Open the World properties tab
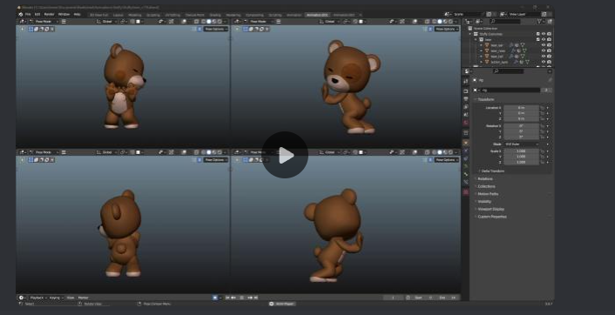The height and width of the screenshot is (315, 615). pyautogui.click(x=466, y=123)
